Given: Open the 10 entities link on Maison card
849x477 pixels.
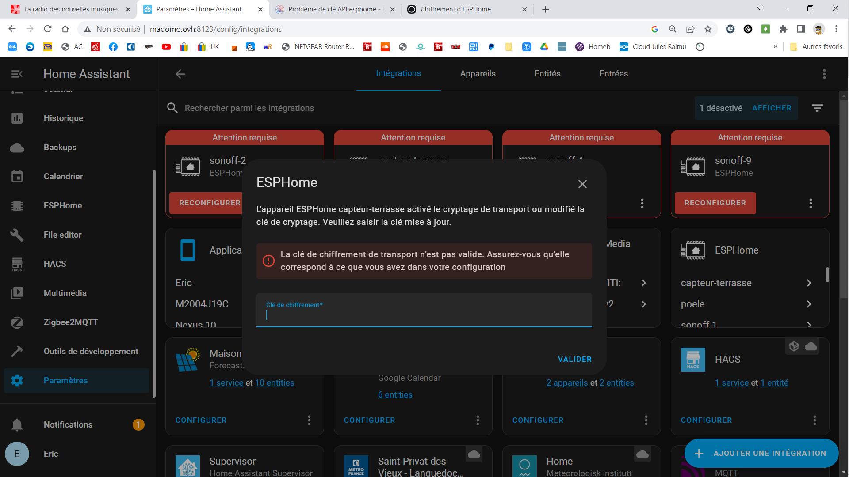Looking at the screenshot, I should coord(275,383).
